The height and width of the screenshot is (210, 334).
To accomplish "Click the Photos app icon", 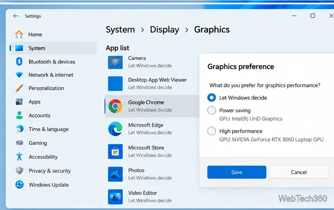I will (115, 174).
